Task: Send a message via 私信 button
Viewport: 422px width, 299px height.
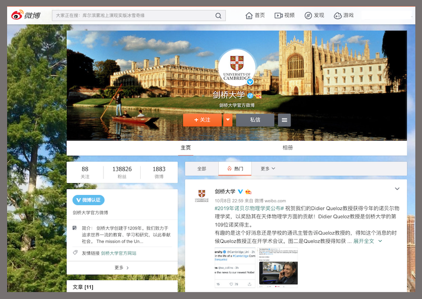Action: (x=255, y=120)
